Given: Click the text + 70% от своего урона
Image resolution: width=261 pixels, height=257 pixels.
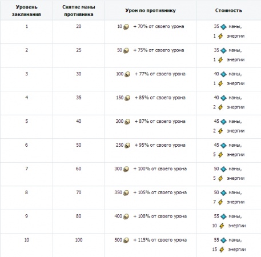Looking at the screenshot, I should pyautogui.click(x=159, y=27).
